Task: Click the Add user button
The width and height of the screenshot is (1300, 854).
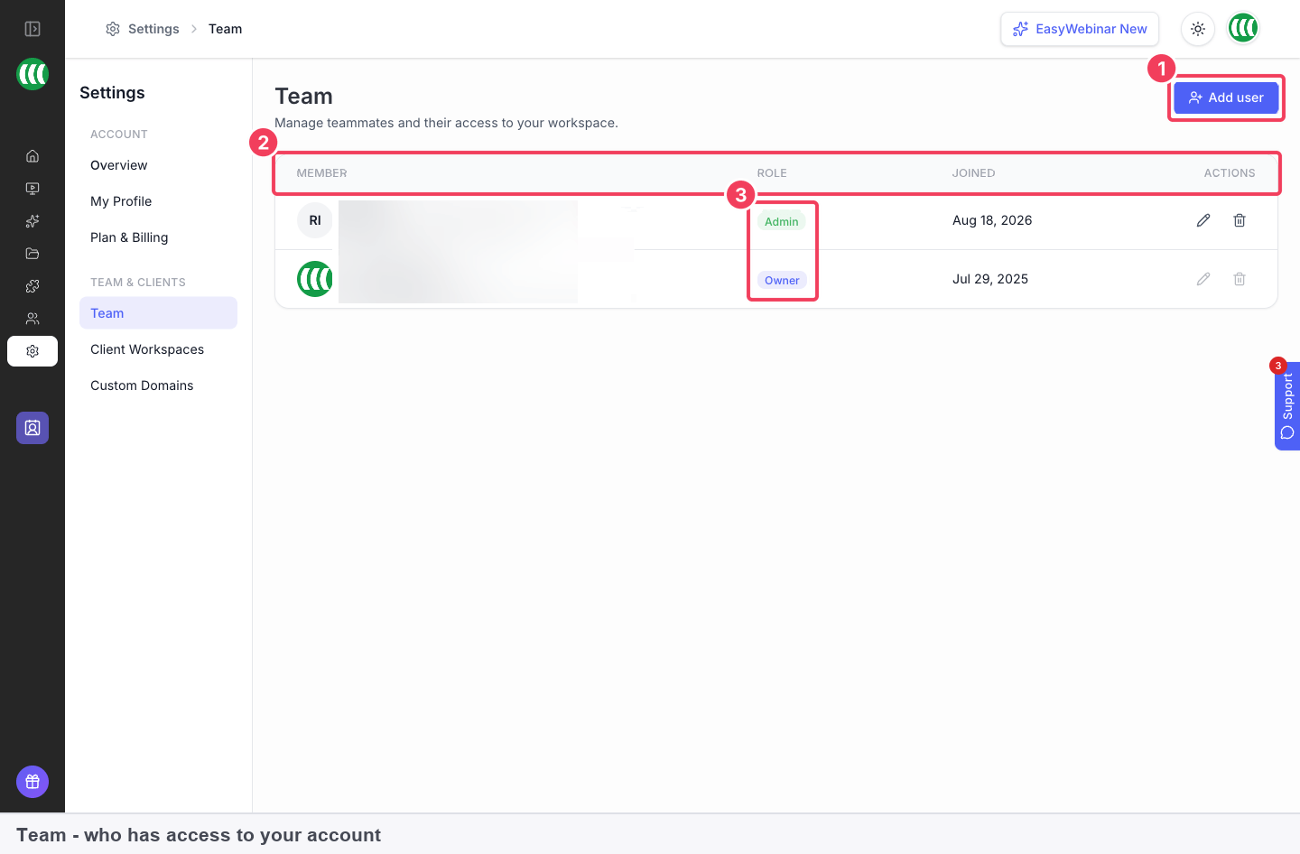Action: point(1226,97)
